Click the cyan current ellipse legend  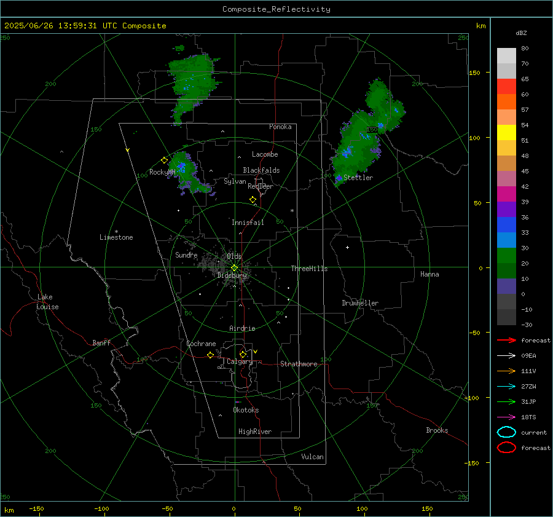(x=506, y=432)
